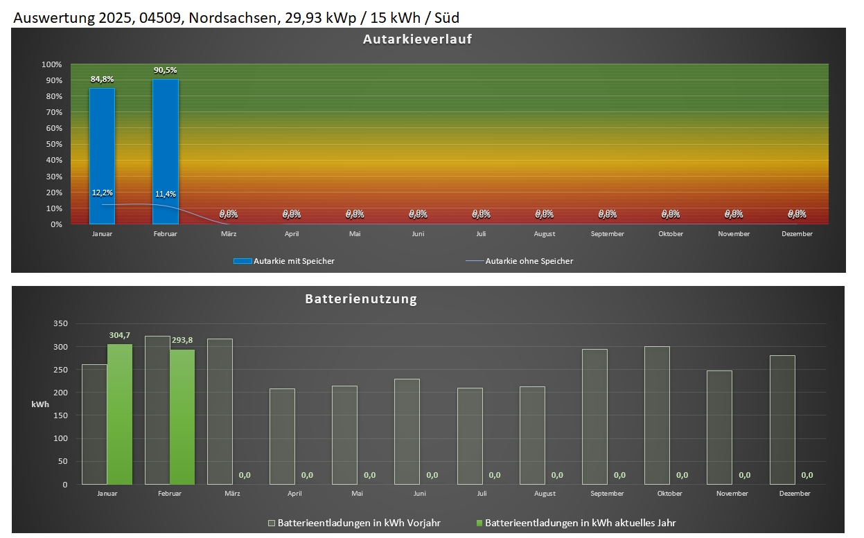Click the 84,8% label above Januar bar

coord(102,79)
